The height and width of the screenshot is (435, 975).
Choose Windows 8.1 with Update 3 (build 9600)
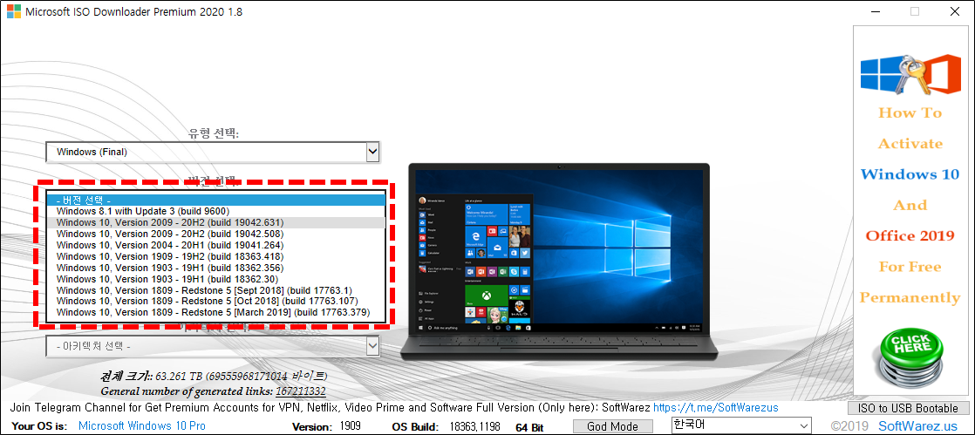[x=215, y=211]
